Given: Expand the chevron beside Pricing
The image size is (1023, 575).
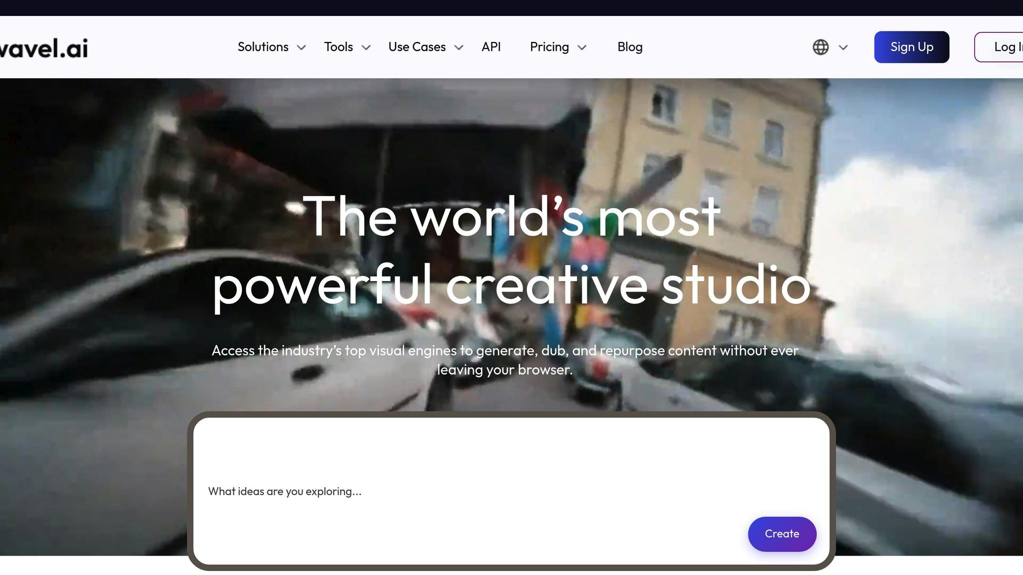Looking at the screenshot, I should [x=582, y=47].
